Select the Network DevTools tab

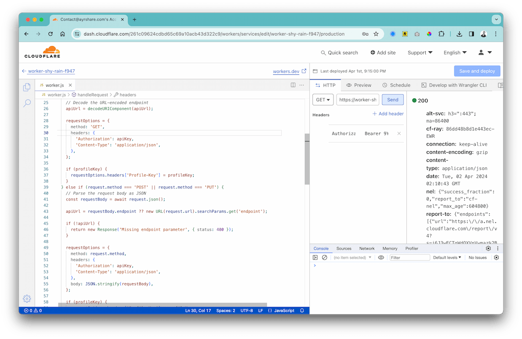[x=367, y=248]
